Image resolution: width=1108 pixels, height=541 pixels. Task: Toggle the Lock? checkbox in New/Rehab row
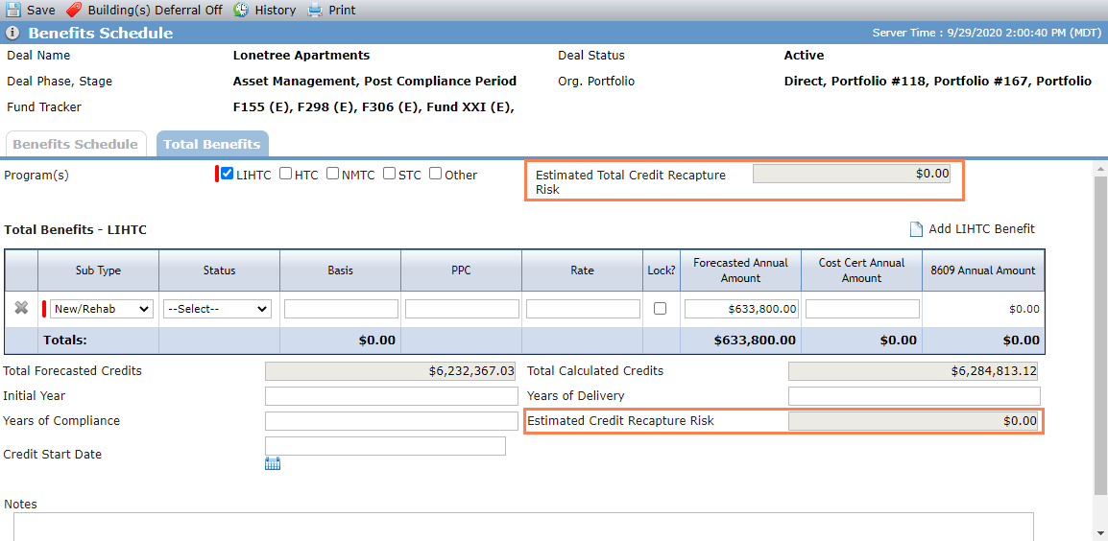(x=660, y=309)
